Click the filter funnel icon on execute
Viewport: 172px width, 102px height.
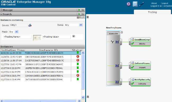[112, 42]
